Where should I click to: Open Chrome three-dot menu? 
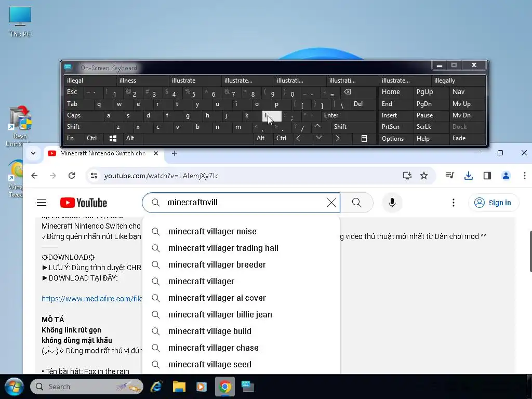click(525, 176)
